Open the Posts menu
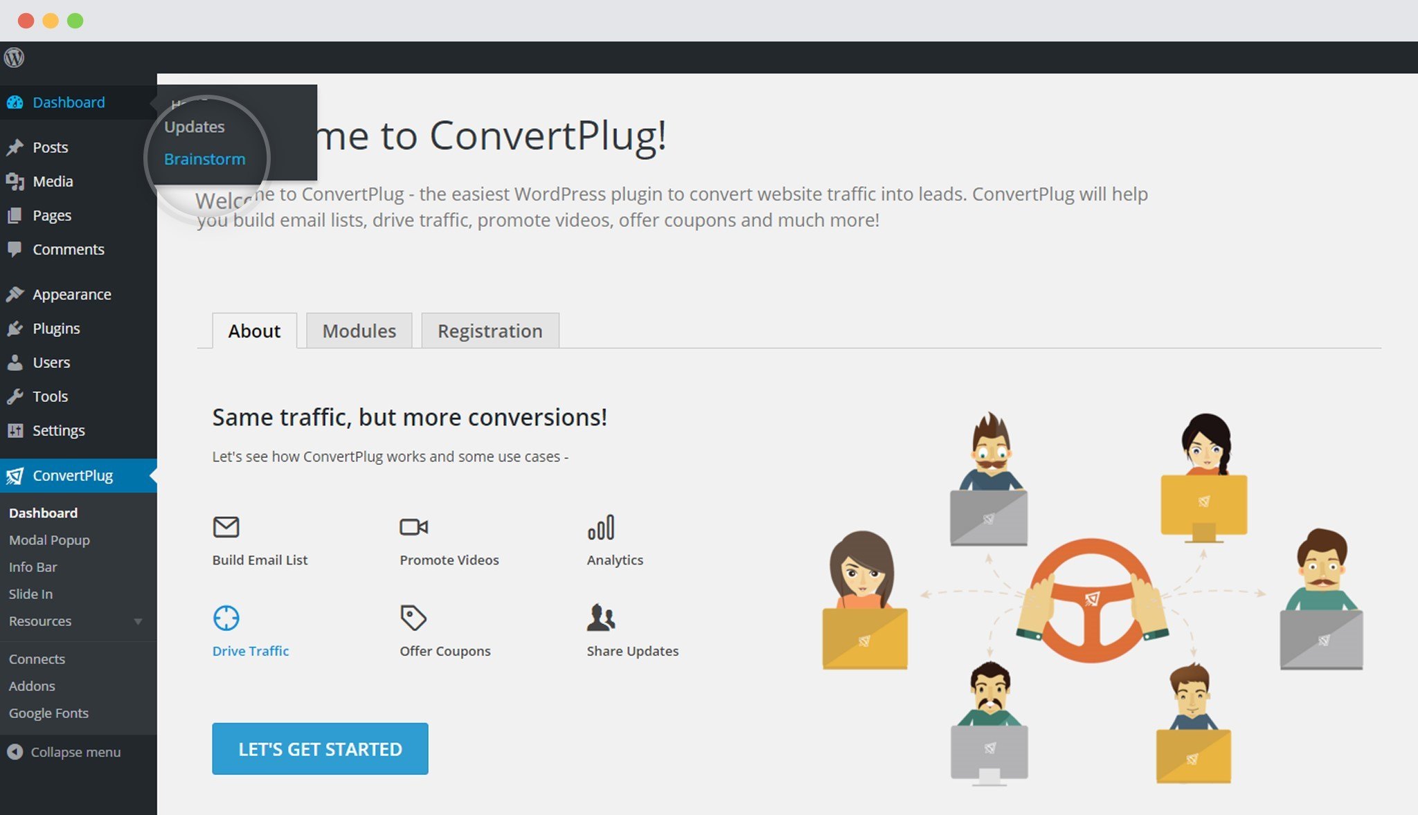 (x=78, y=147)
